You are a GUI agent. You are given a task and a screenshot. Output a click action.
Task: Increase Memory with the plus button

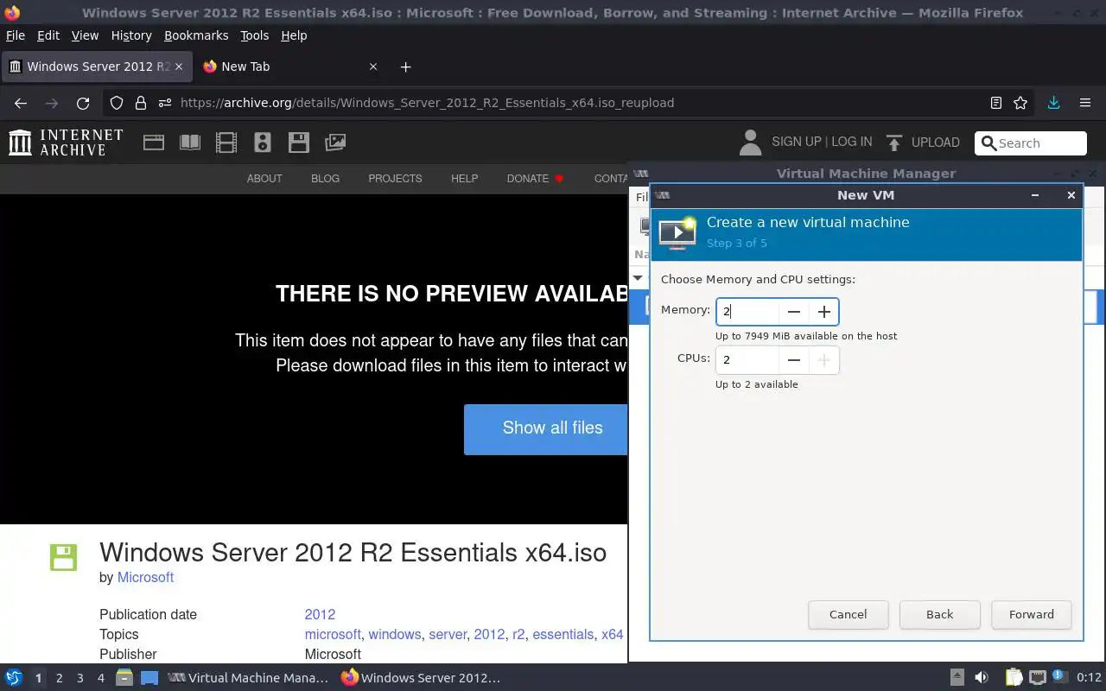[x=823, y=312]
